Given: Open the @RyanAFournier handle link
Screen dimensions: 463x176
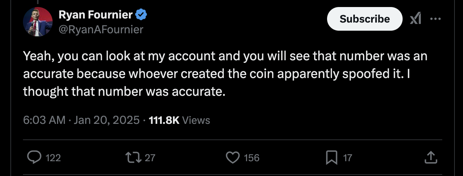Looking at the screenshot, I should 101,29.
